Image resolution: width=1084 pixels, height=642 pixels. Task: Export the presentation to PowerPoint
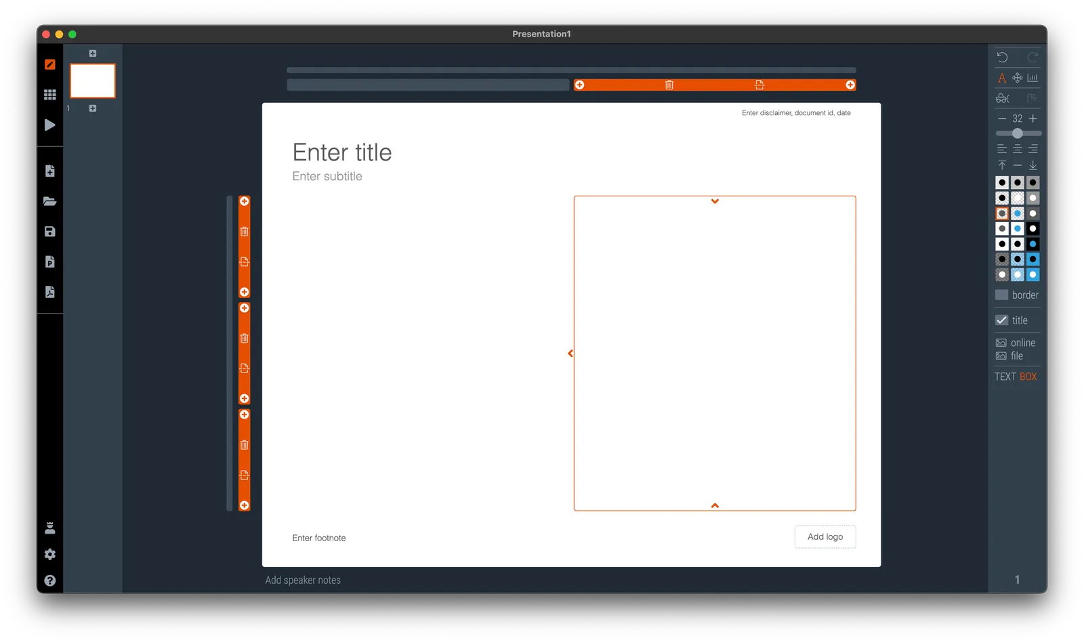tap(49, 261)
